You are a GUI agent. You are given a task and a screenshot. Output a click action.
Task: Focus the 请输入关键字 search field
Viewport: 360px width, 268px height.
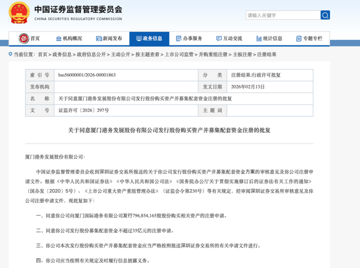(x=282, y=15)
